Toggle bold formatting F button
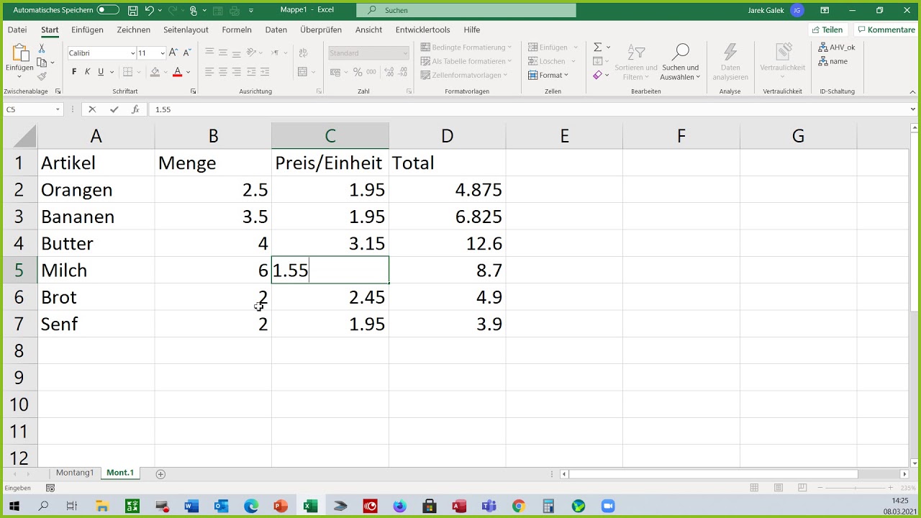The height and width of the screenshot is (518, 921). tap(74, 72)
